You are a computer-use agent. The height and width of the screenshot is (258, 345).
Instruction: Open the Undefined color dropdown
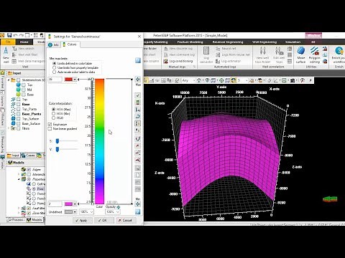point(75,212)
